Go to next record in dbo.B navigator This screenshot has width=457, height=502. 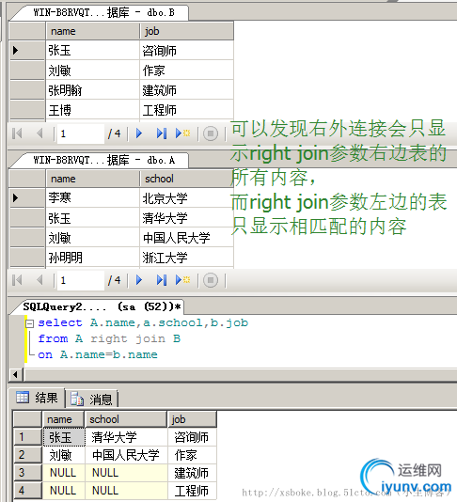tap(139, 133)
